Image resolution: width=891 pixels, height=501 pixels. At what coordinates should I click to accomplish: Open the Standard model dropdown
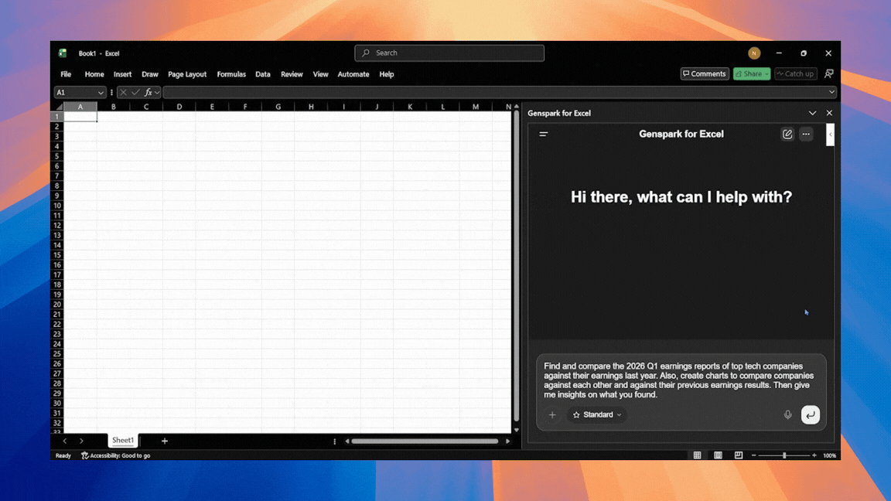coord(596,414)
